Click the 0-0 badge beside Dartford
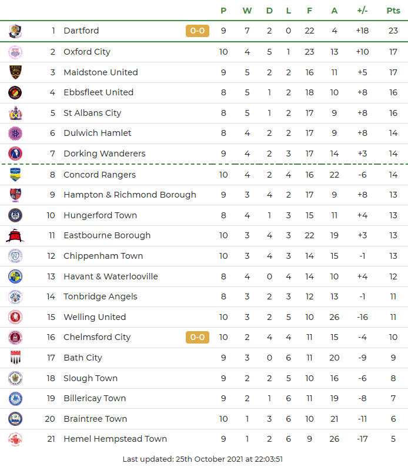 [198, 31]
